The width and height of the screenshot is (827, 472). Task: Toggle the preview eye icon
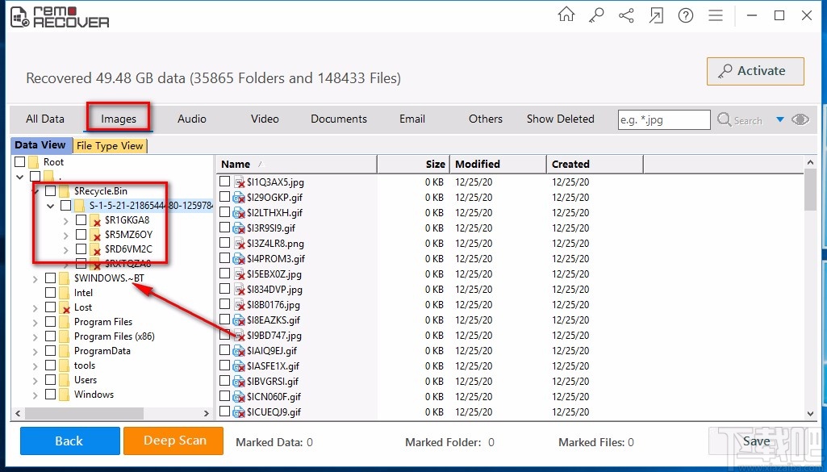tap(800, 119)
